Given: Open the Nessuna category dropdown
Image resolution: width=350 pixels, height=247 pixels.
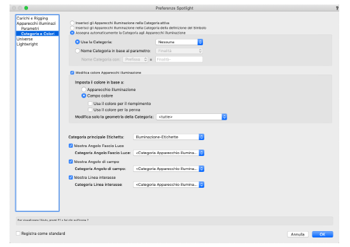Looking at the screenshot, I should 179,42.
